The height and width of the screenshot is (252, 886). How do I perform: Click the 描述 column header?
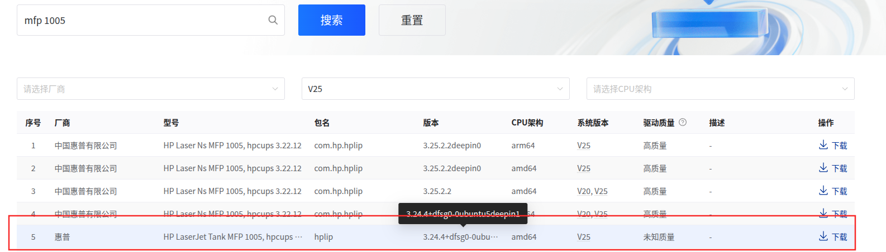pos(717,123)
